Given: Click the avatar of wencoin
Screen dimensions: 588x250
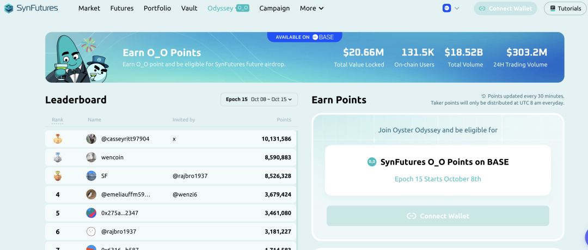Looking at the screenshot, I should [x=91, y=157].
